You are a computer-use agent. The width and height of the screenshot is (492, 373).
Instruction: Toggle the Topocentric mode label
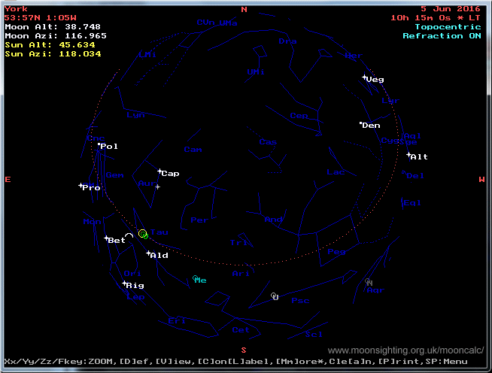448,26
